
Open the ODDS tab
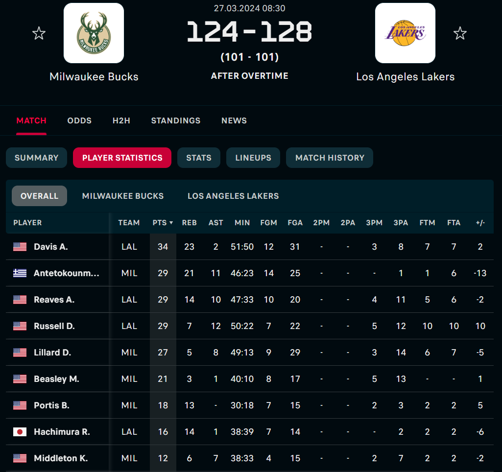click(79, 120)
